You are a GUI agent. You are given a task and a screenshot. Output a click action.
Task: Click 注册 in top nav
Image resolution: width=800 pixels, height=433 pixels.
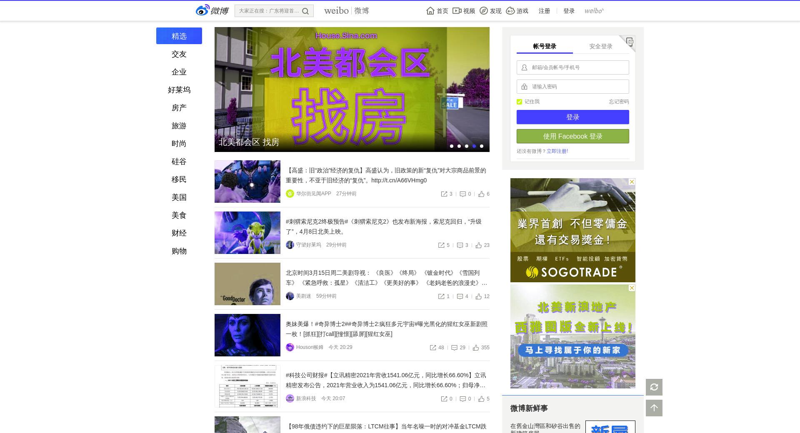(544, 11)
